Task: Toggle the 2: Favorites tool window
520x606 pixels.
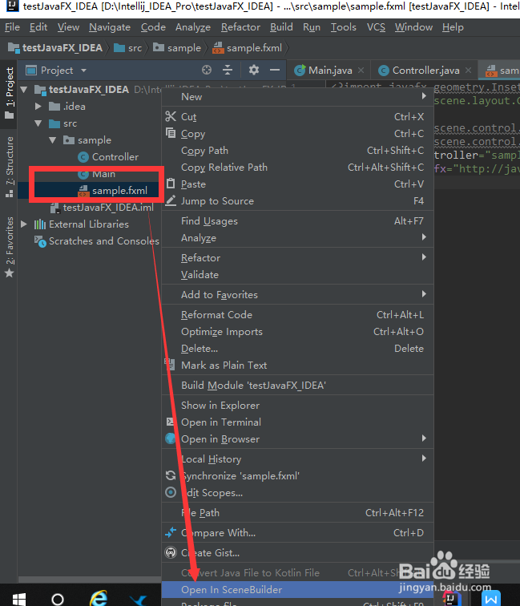Action: (10, 247)
